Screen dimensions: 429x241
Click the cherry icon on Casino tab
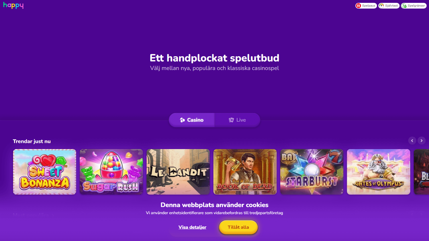[x=182, y=120]
